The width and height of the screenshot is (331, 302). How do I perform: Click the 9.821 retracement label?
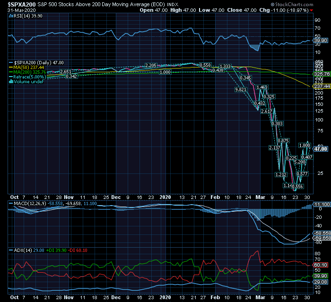pyautogui.click(x=241, y=90)
